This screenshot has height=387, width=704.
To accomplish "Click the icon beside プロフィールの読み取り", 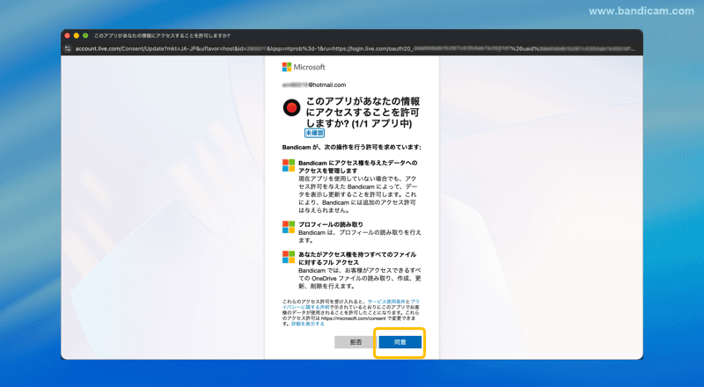I will click(289, 227).
